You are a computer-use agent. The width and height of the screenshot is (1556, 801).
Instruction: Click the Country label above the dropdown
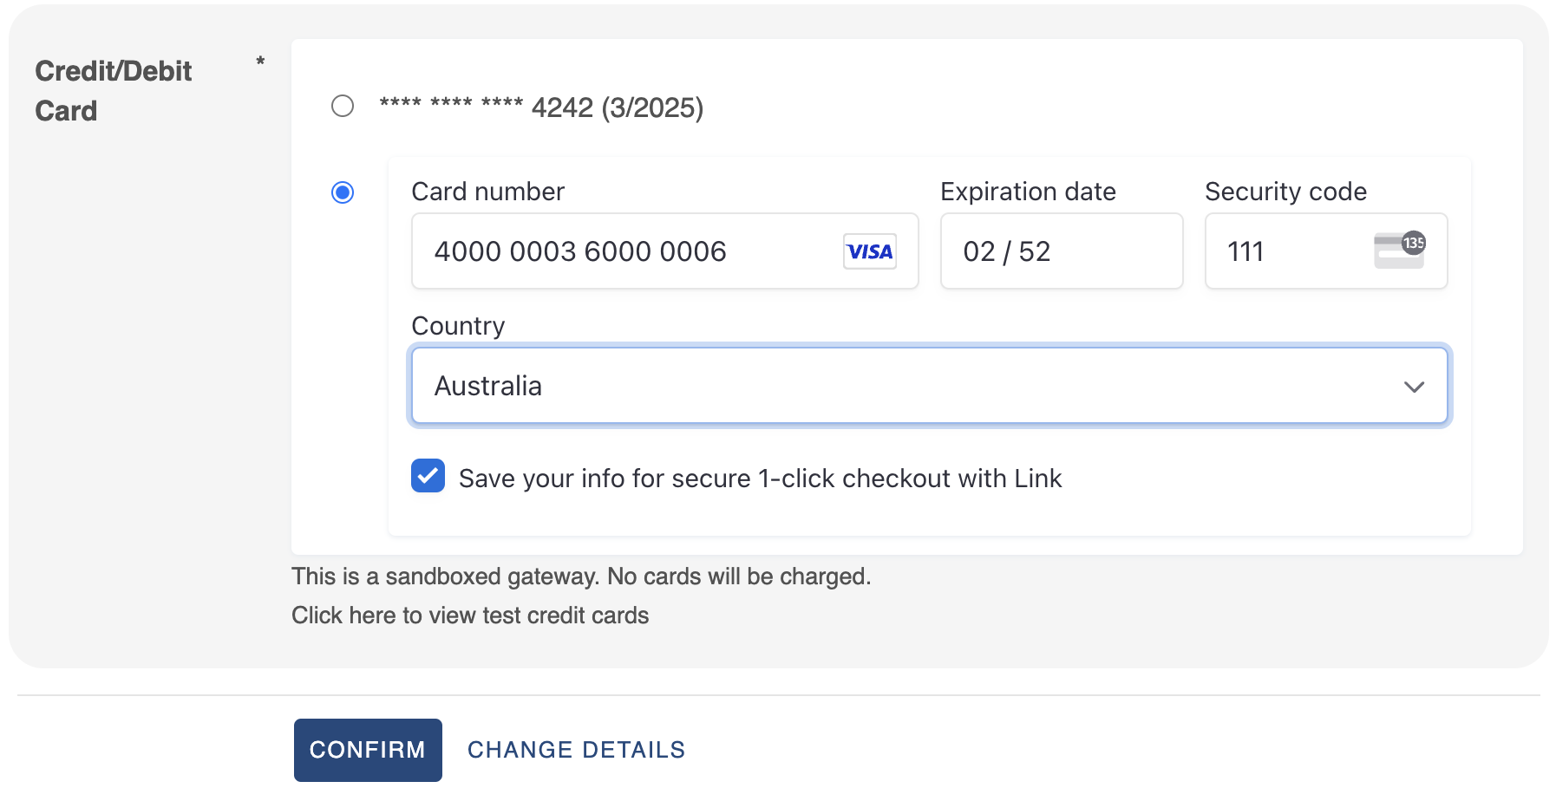(x=458, y=326)
